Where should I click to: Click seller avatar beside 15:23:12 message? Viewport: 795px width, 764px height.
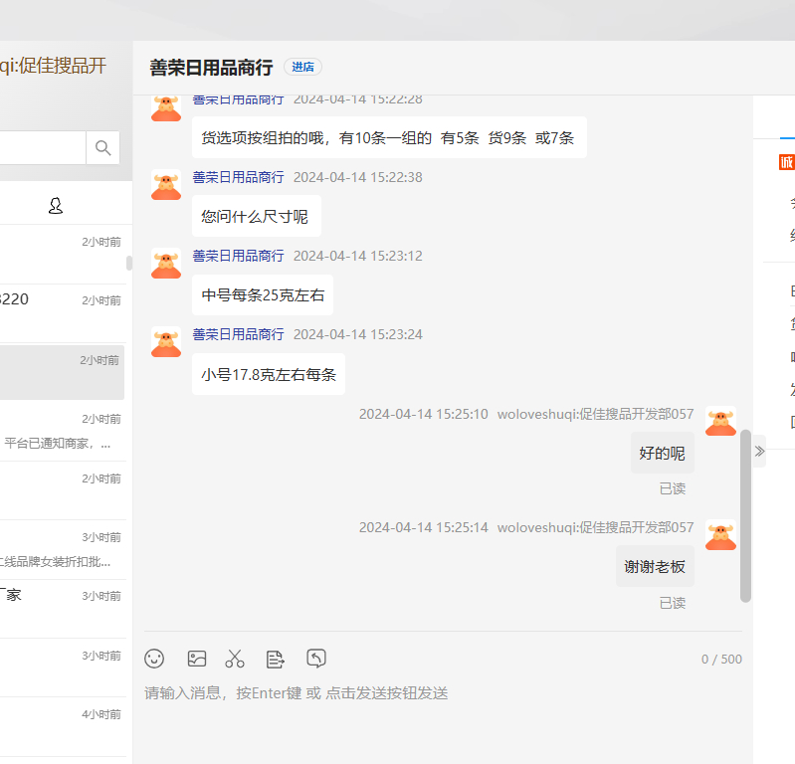coord(166,264)
